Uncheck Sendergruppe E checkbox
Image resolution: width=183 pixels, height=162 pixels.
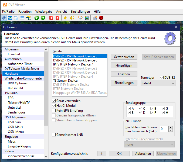point(152,109)
